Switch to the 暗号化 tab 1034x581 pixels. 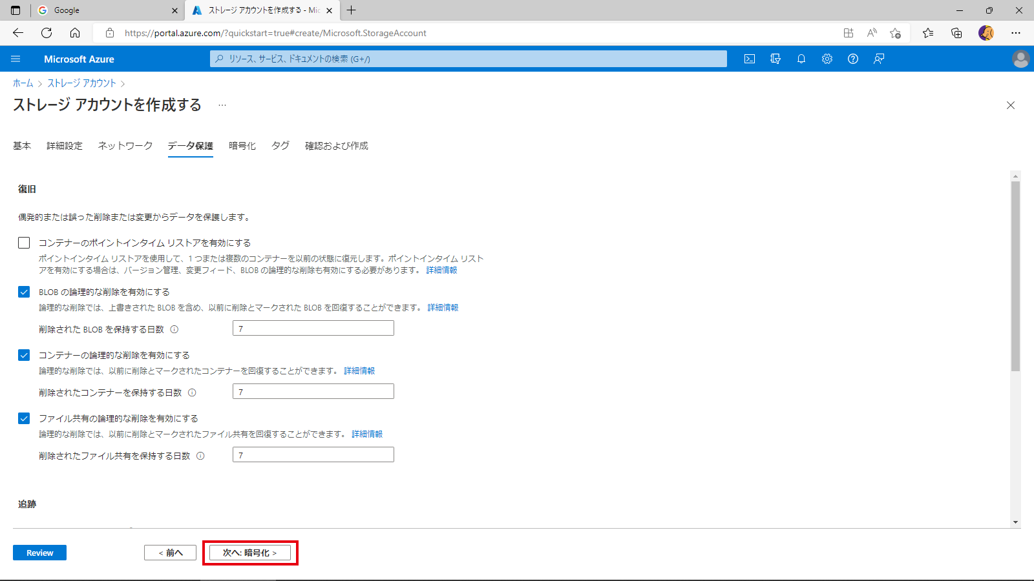242,146
